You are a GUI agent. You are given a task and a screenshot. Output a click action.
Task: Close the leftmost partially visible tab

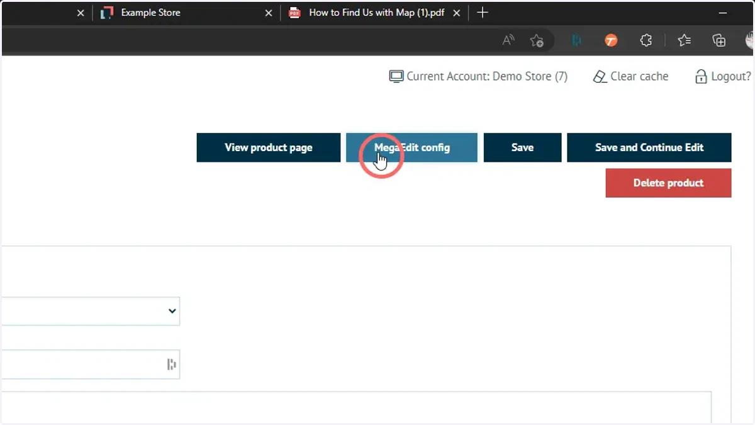pyautogui.click(x=81, y=13)
